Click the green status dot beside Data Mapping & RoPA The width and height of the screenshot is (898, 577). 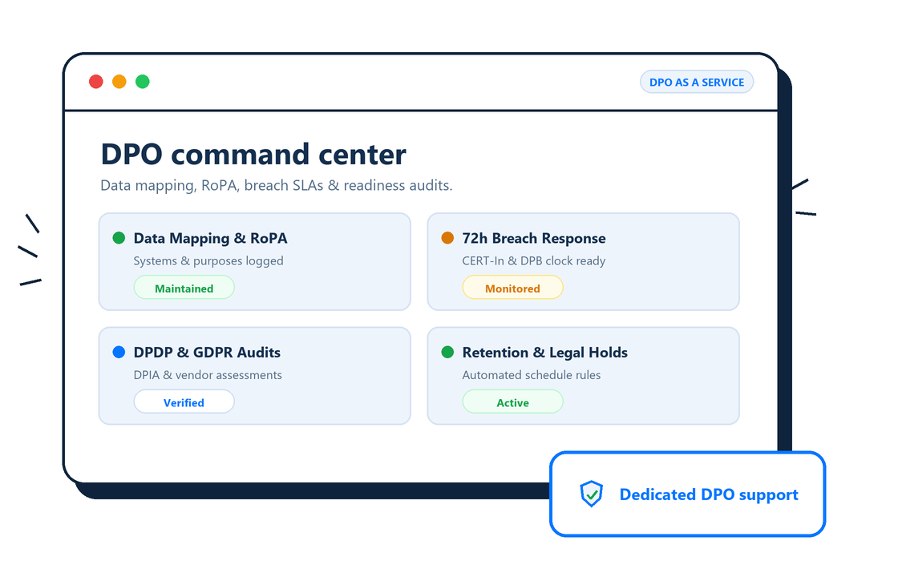click(x=119, y=237)
